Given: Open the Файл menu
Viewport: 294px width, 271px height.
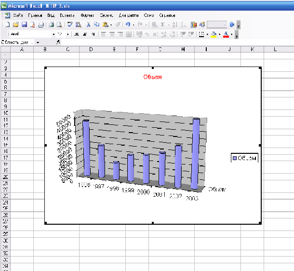Looking at the screenshot, I should [x=18, y=15].
